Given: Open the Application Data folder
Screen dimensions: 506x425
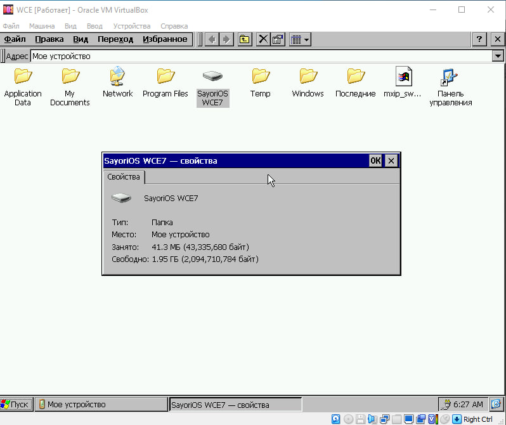Looking at the screenshot, I should [23, 86].
